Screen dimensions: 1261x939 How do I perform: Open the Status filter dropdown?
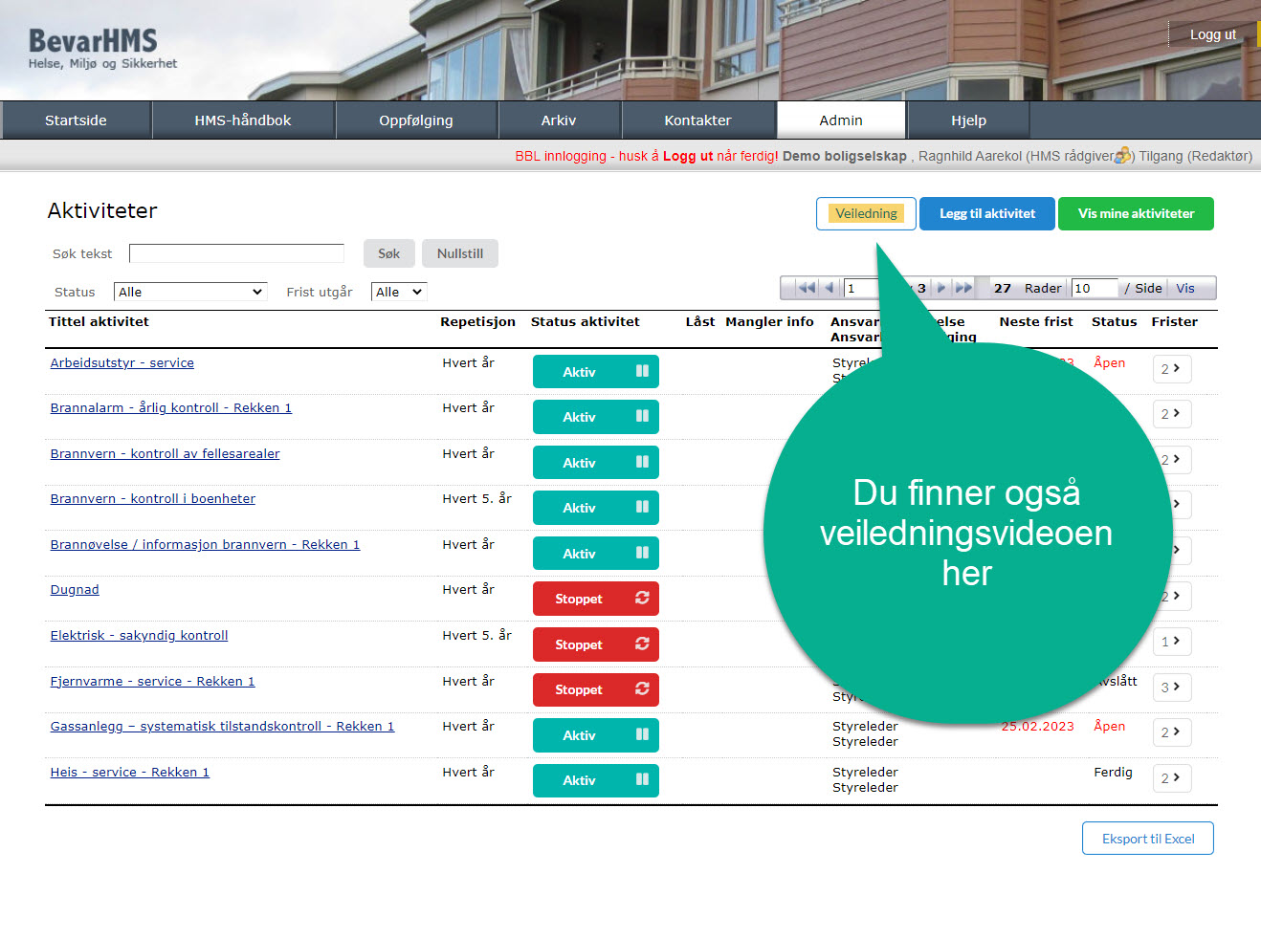(x=189, y=292)
